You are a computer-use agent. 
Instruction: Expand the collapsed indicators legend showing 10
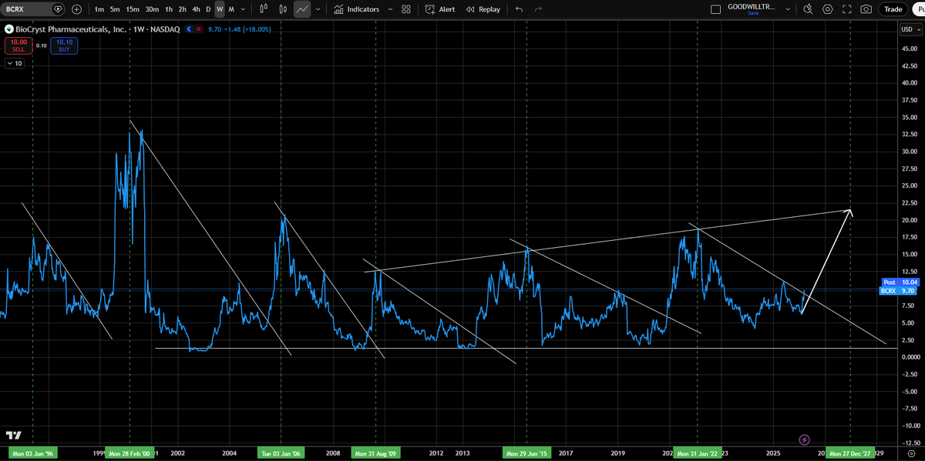coord(15,64)
